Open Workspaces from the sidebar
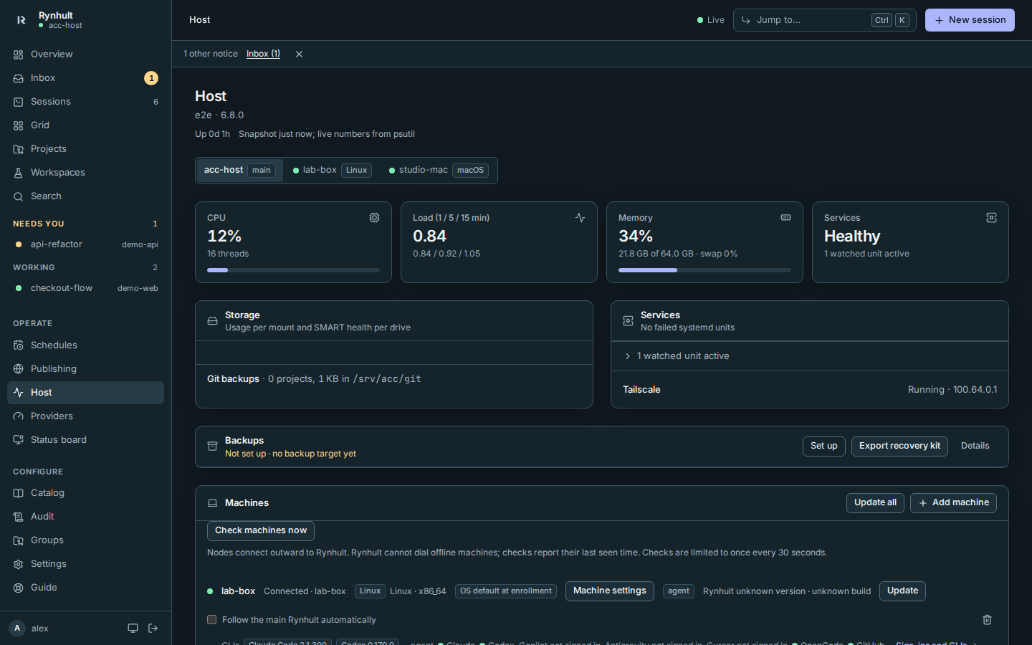This screenshot has height=645, width=1032. click(86, 173)
